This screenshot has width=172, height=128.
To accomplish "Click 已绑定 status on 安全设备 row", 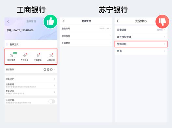I will (160, 30).
